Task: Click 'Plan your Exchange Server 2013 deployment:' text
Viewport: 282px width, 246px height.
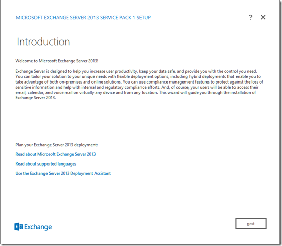Action: [x=57, y=145]
